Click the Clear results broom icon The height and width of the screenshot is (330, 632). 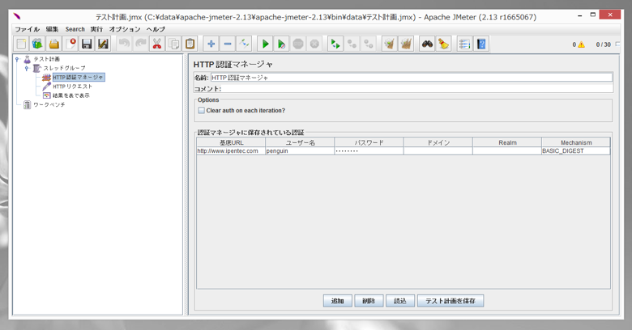pyautogui.click(x=389, y=44)
